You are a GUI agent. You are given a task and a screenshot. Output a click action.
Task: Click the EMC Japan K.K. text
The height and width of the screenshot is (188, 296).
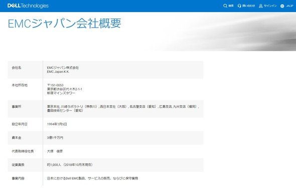(58, 72)
